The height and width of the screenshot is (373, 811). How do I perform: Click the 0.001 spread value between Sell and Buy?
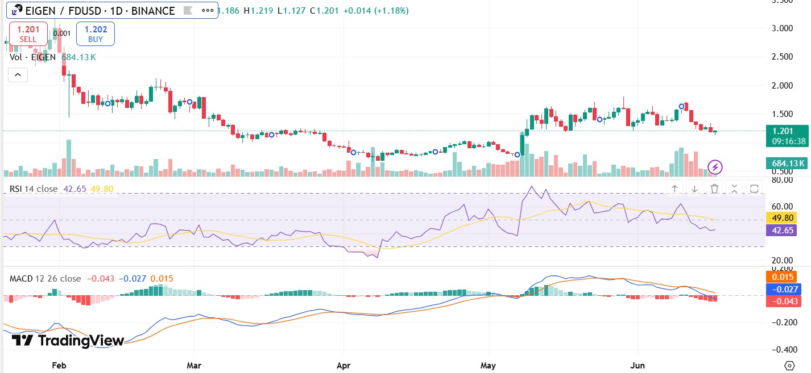click(x=62, y=33)
